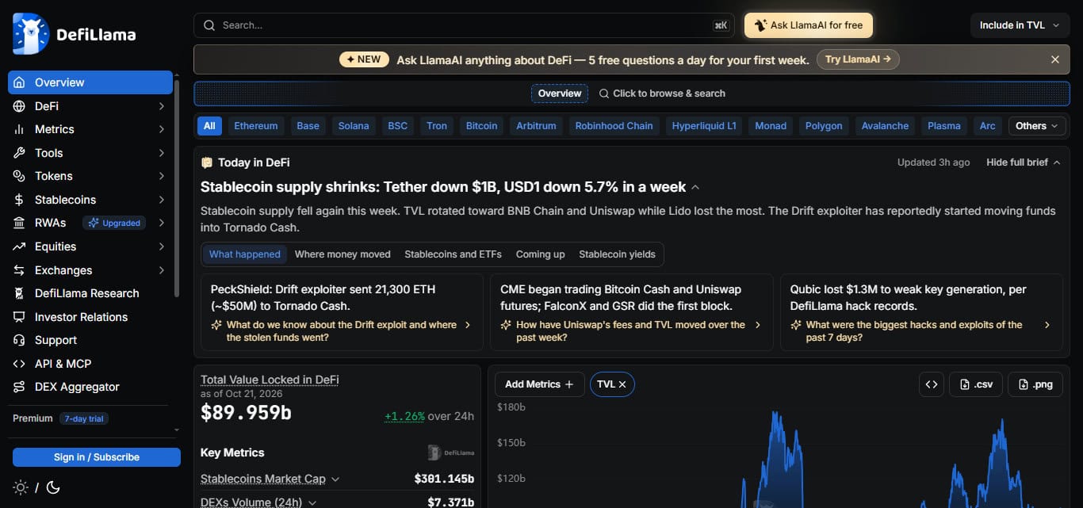This screenshot has height=508, width=1083.
Task: Download chart data as .csv
Action: point(976,384)
